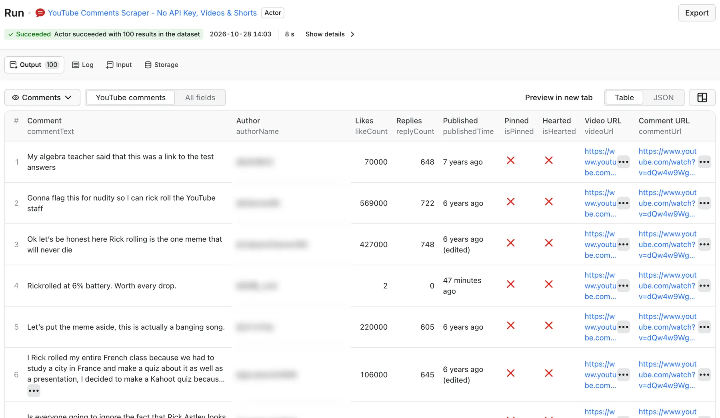Click the Succeeded status badge
Image resolution: width=720 pixels, height=418 pixels.
click(x=104, y=34)
